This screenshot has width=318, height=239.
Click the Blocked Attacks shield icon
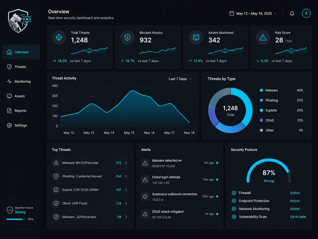[x=127, y=37]
